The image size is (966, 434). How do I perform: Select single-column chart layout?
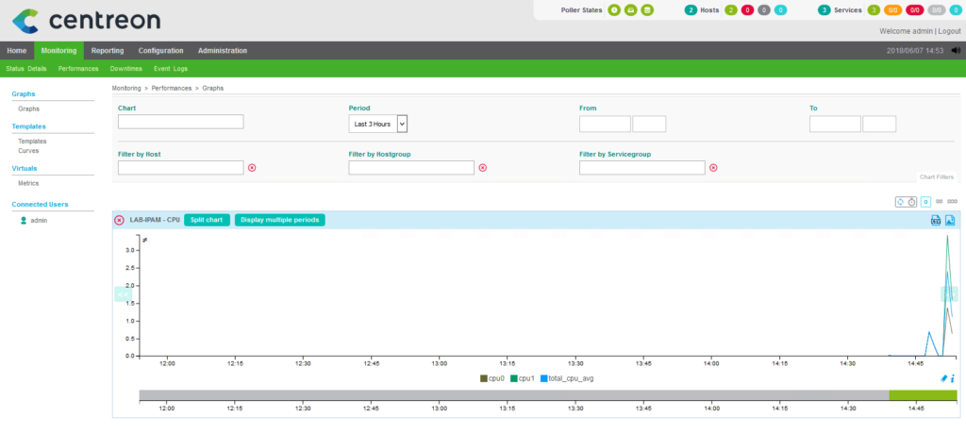click(x=925, y=202)
